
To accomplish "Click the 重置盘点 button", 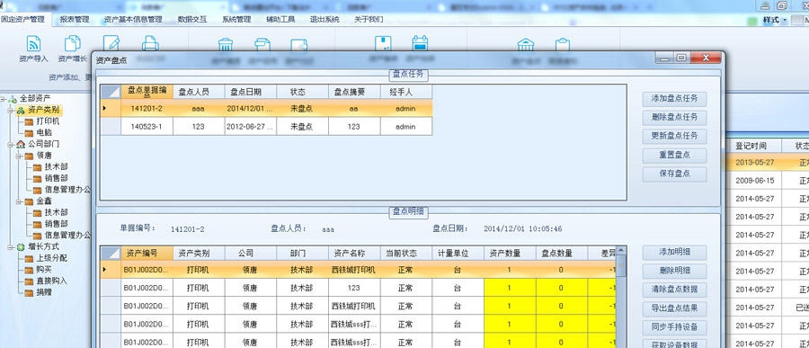I will coord(675,155).
